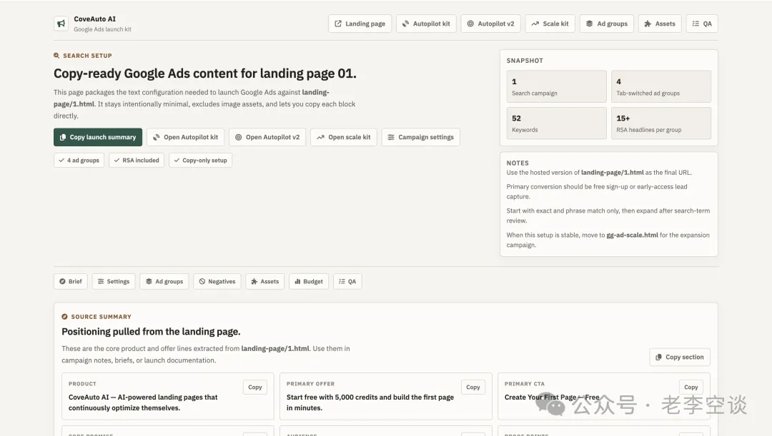This screenshot has width=772, height=436.
Task: Click the magnifier icon beside SEARCH SETUP
Action: tap(56, 56)
